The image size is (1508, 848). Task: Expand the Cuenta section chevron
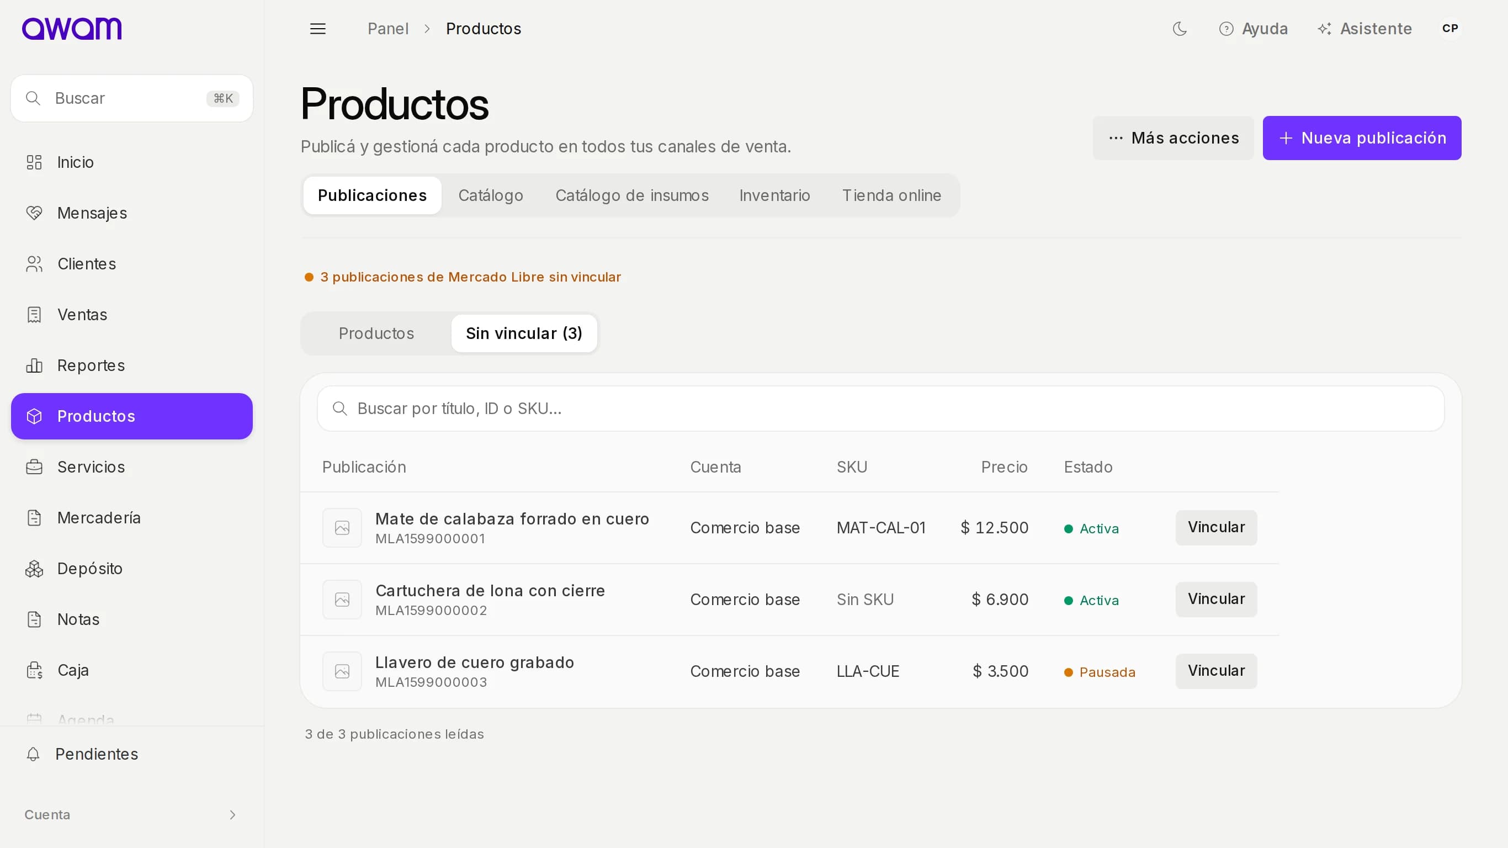click(x=232, y=815)
